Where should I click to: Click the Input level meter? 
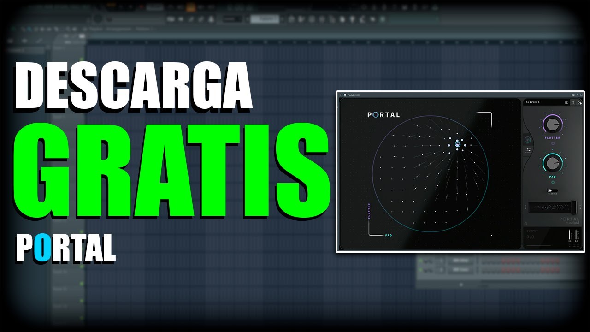(x=570, y=234)
